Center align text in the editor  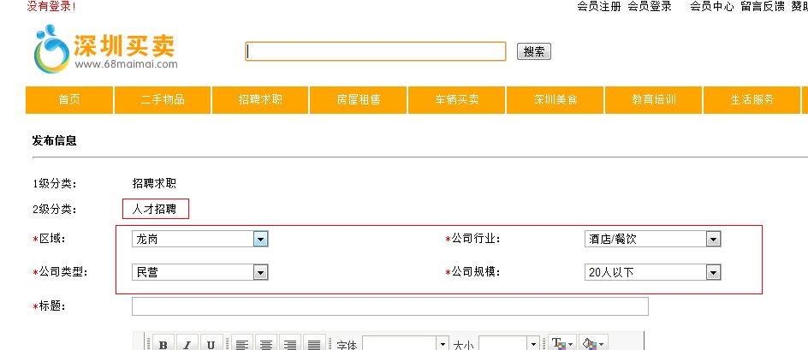pyautogui.click(x=266, y=343)
